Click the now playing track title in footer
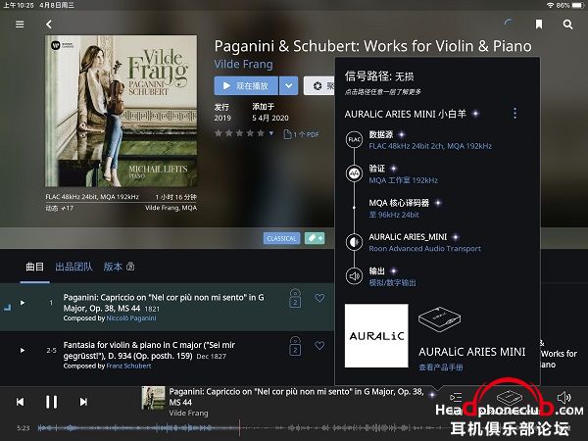This screenshot has height=441, width=588. tap(296, 397)
